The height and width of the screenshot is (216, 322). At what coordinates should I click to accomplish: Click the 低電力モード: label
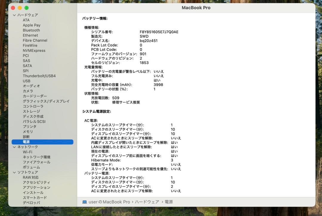(x=102, y=165)
